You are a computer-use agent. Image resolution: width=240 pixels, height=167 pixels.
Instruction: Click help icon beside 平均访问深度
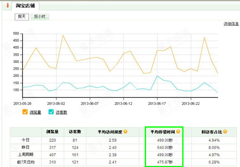pos(125,131)
